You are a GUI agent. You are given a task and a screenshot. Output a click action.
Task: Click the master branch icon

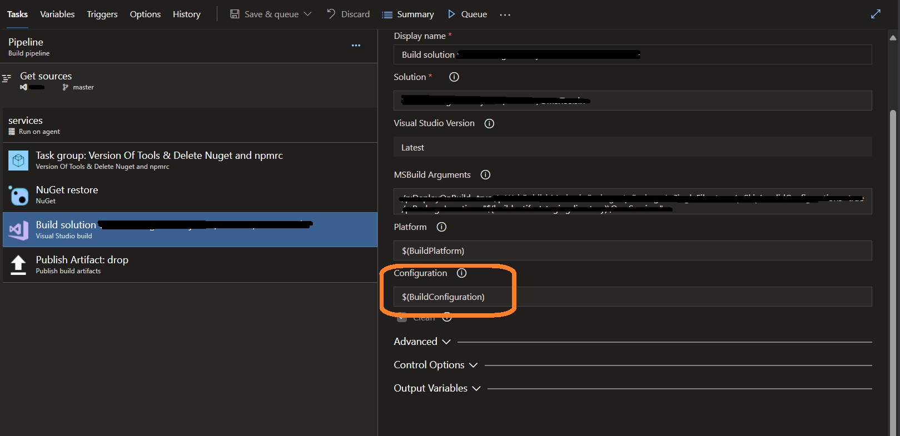tap(66, 87)
